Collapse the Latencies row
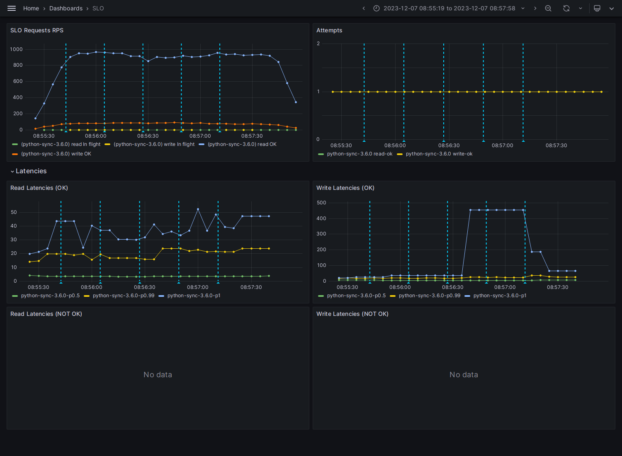The width and height of the screenshot is (622, 456). (29, 171)
